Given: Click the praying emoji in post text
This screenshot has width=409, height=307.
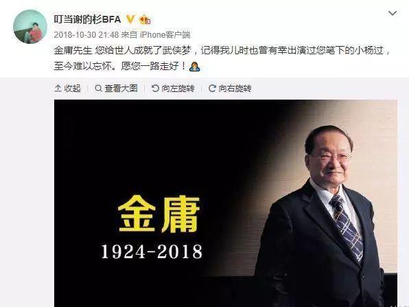Looking at the screenshot, I should coord(195,67).
